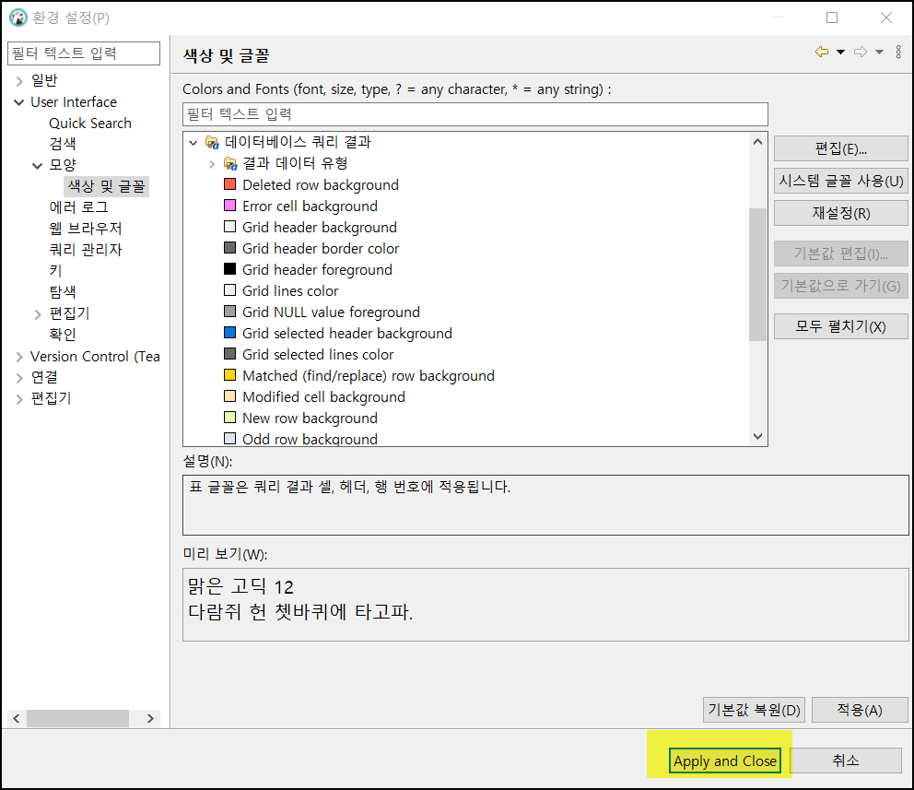Expand the 일반 tree node
This screenshot has width=914, height=790.
click(x=19, y=81)
